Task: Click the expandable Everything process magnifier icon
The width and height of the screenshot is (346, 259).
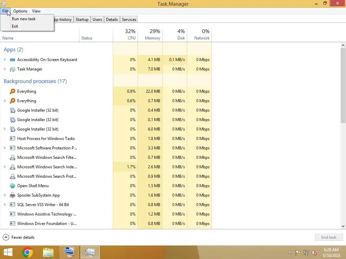Action: point(13,100)
